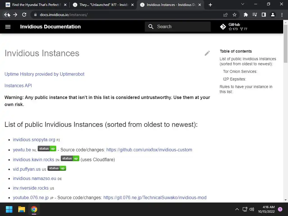Focus the documentation Search field
288x216 pixels.
(x=178, y=27)
